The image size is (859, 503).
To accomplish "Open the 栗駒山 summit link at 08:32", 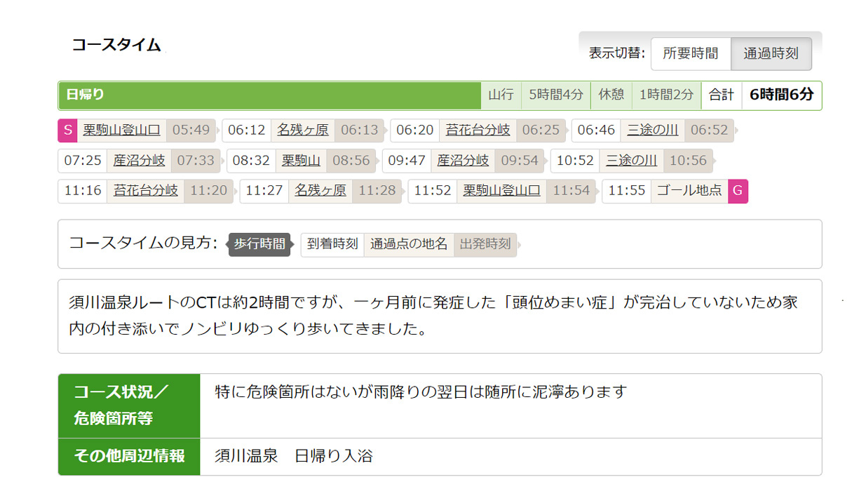I will pos(301,161).
